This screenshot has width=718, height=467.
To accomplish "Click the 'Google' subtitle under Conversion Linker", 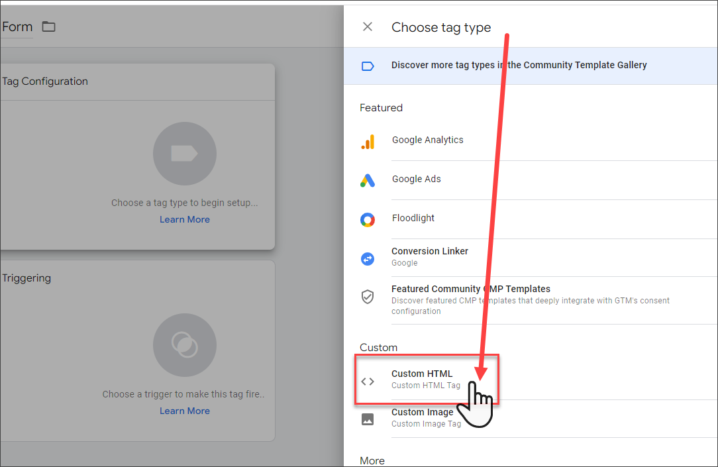I will click(404, 263).
